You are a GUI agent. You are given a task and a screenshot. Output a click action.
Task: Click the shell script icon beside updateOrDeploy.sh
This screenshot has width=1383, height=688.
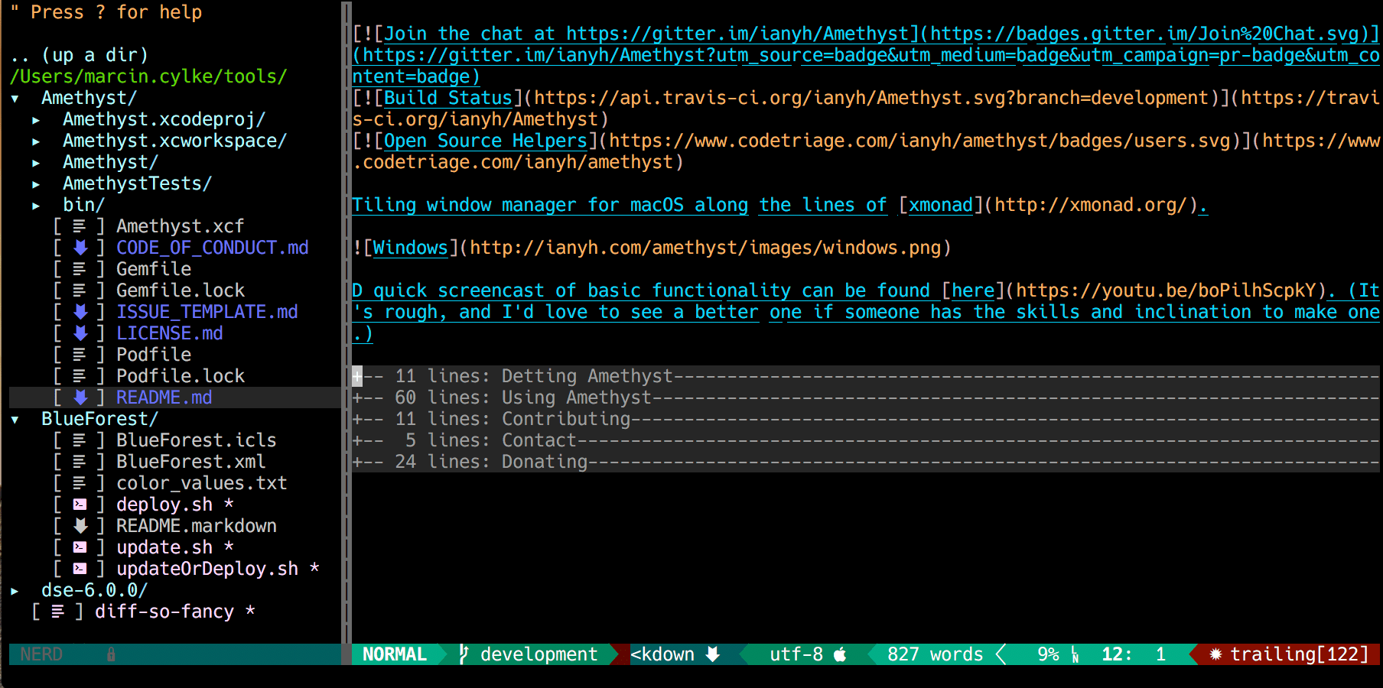[80, 569]
